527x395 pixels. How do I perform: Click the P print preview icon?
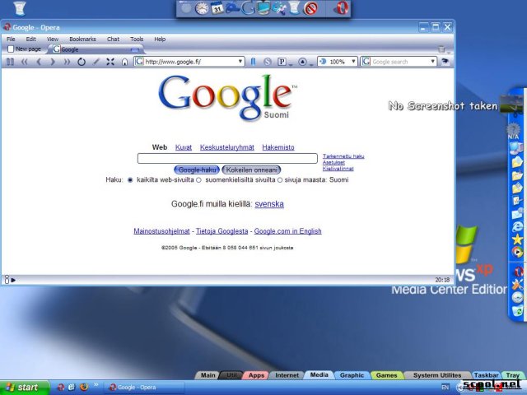coord(282,62)
